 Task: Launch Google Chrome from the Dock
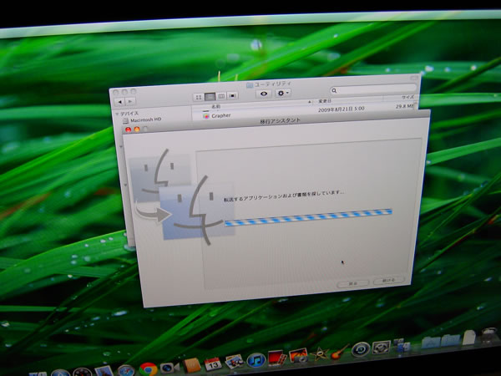[148, 369]
